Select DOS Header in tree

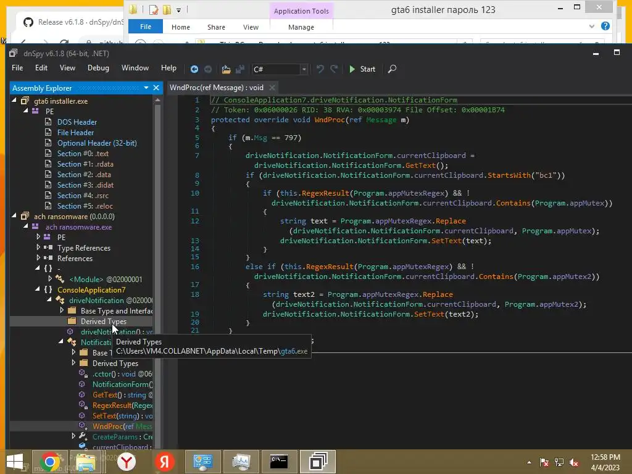pos(77,122)
